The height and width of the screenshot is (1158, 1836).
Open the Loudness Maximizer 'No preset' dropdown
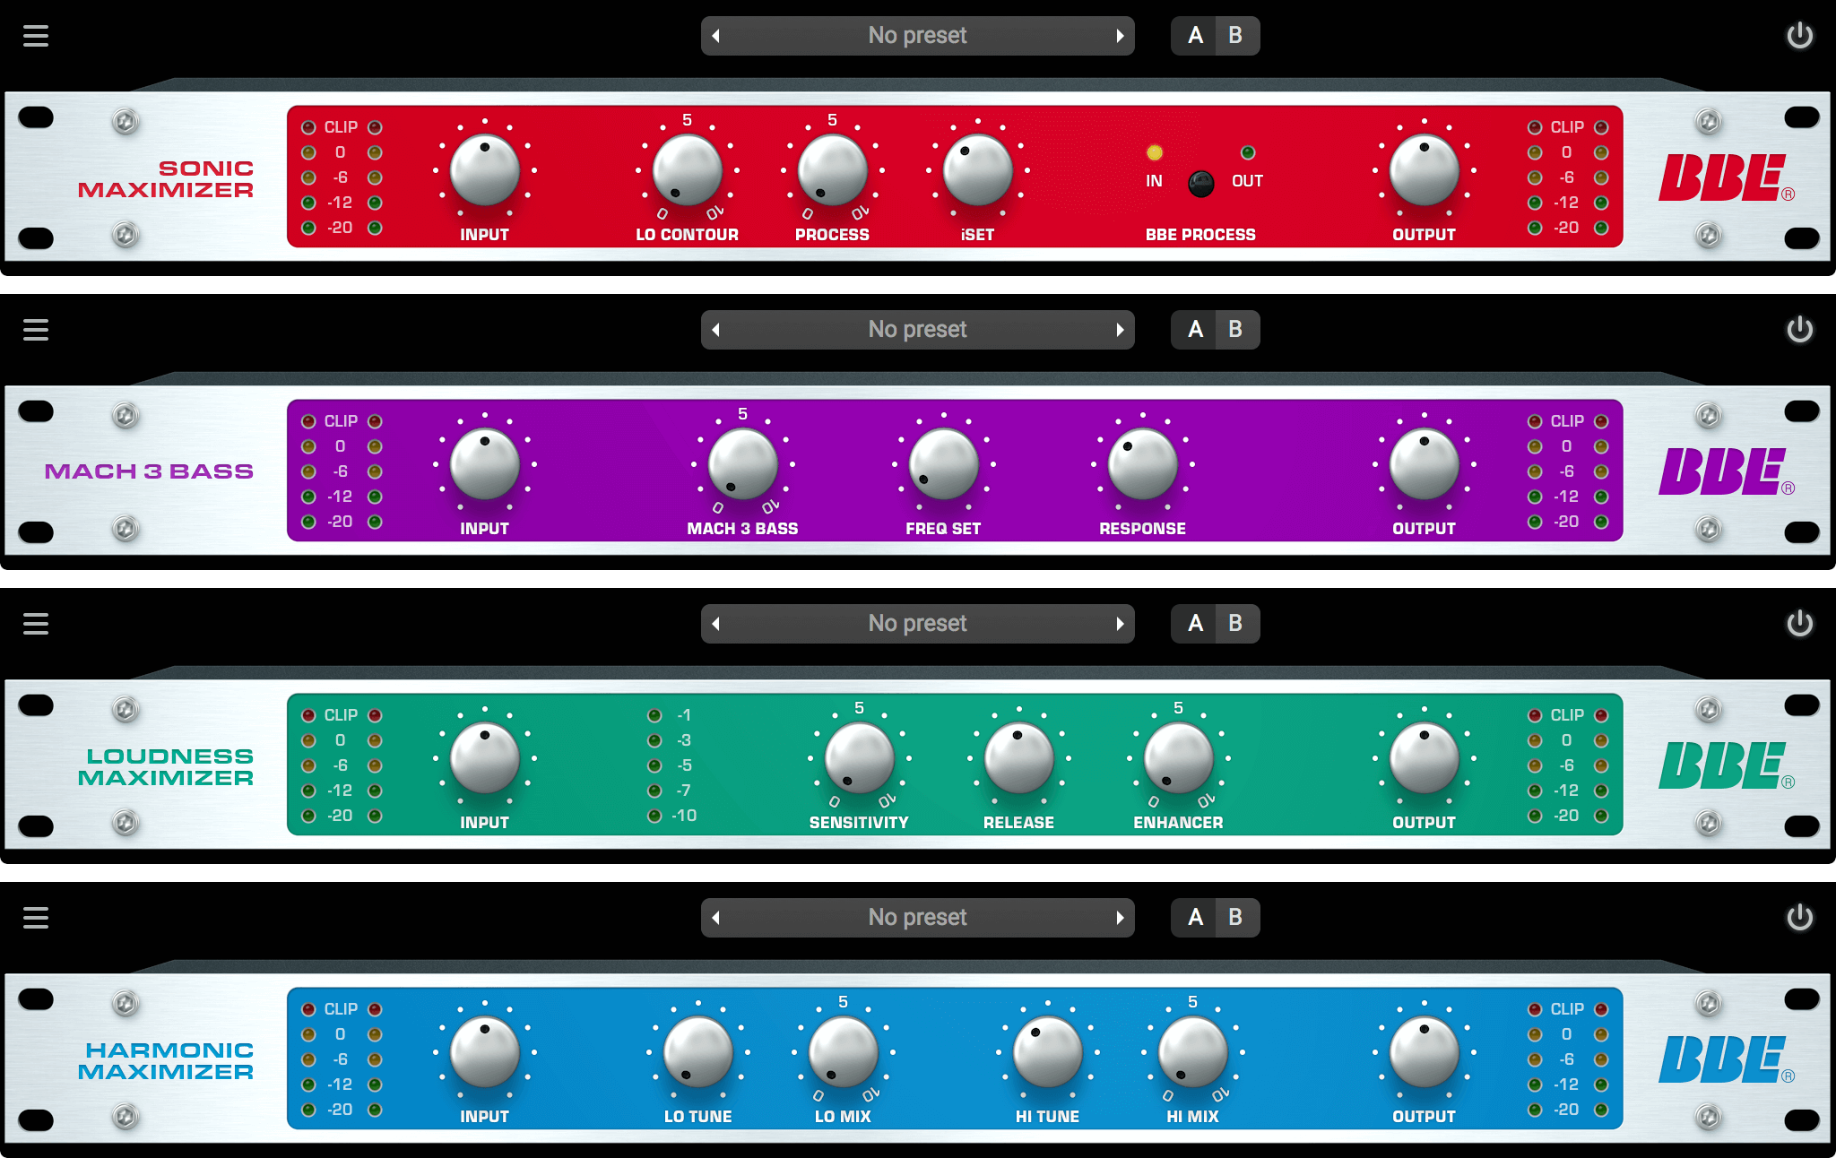pos(917,624)
